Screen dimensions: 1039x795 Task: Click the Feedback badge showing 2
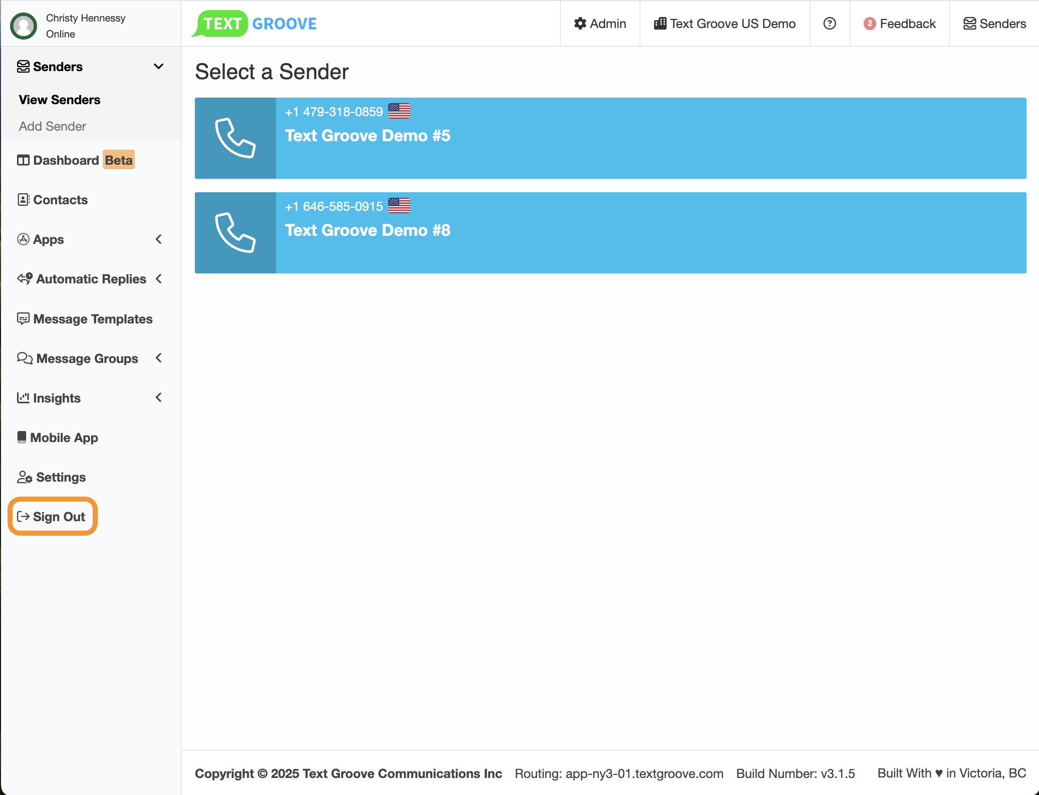click(870, 24)
